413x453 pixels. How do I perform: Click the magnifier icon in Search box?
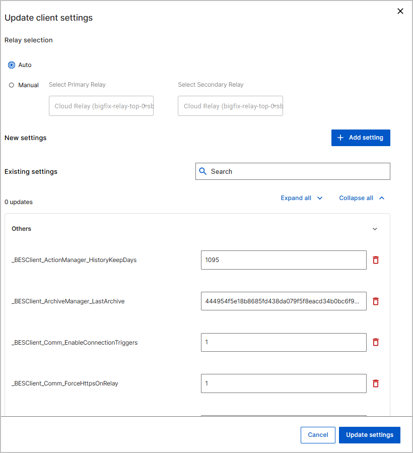[203, 171]
